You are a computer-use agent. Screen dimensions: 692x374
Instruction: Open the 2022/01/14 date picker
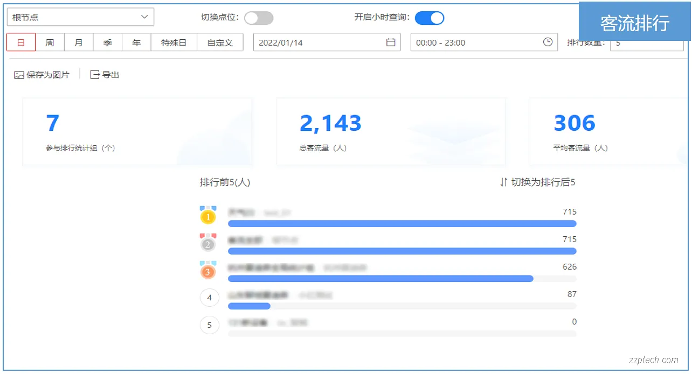[327, 42]
